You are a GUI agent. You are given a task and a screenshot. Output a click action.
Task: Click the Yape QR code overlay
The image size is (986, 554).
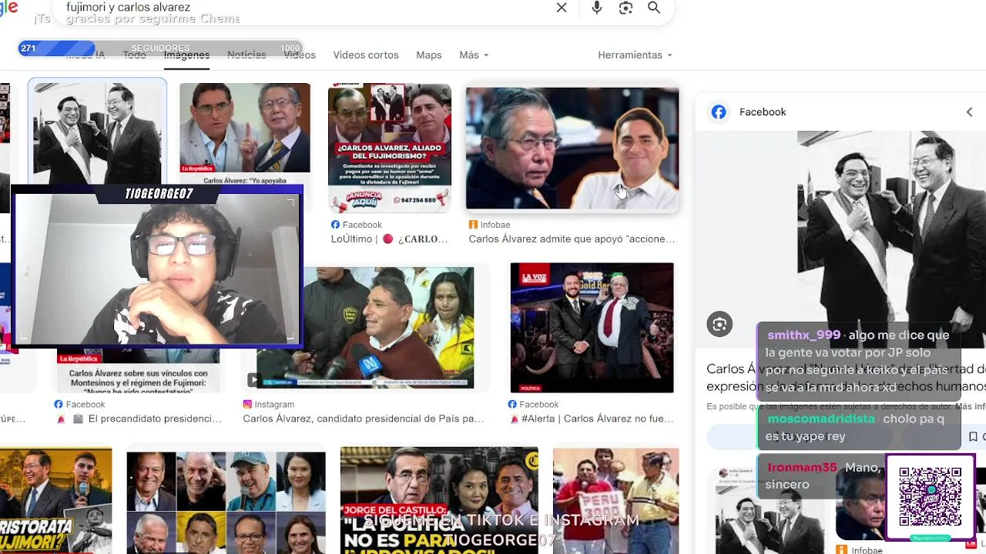[931, 497]
